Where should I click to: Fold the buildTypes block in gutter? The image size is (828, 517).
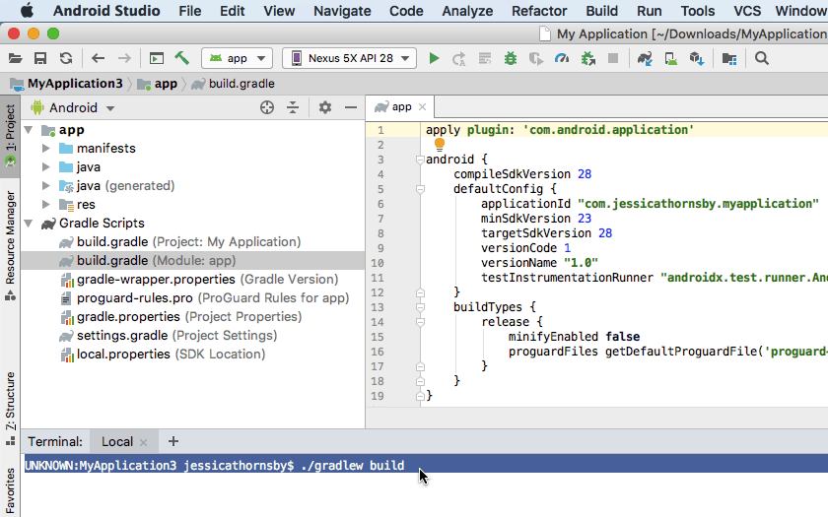[420, 307]
